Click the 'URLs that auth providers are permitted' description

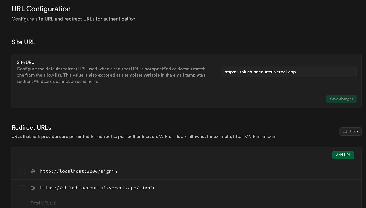point(122,136)
